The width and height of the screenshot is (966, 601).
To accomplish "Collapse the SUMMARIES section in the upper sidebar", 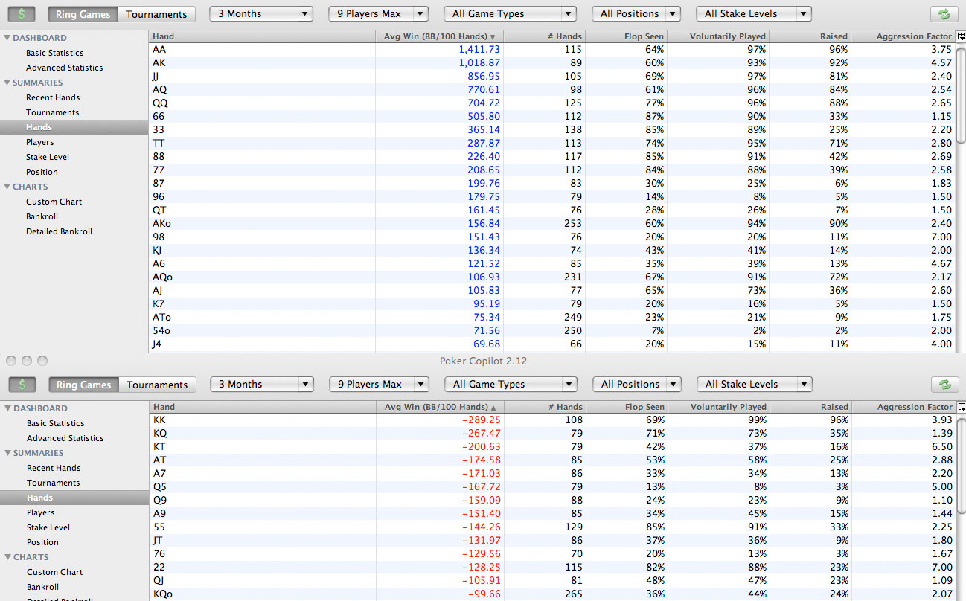I will [x=7, y=83].
